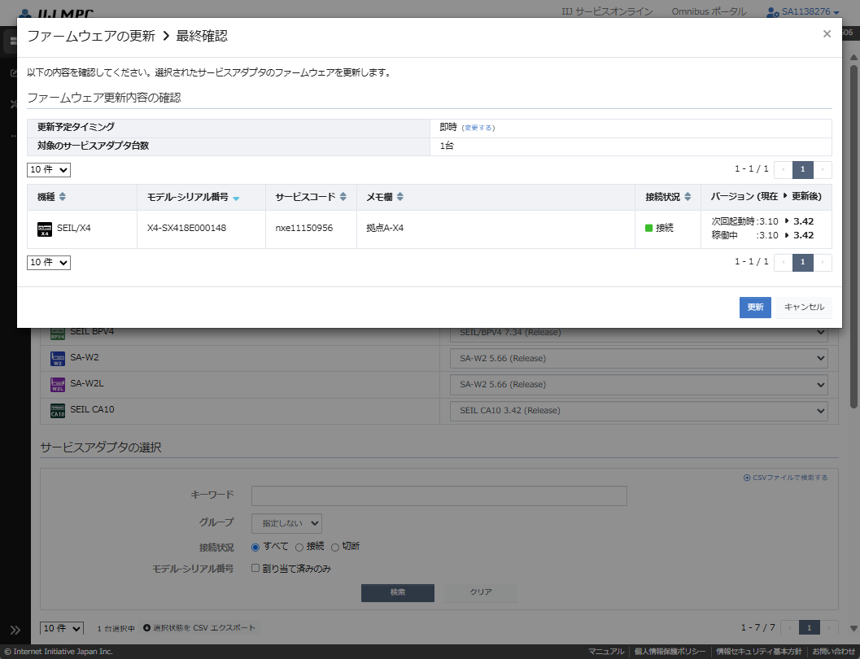Select the すべて connection radio button
860x659 pixels.
pyautogui.click(x=255, y=548)
